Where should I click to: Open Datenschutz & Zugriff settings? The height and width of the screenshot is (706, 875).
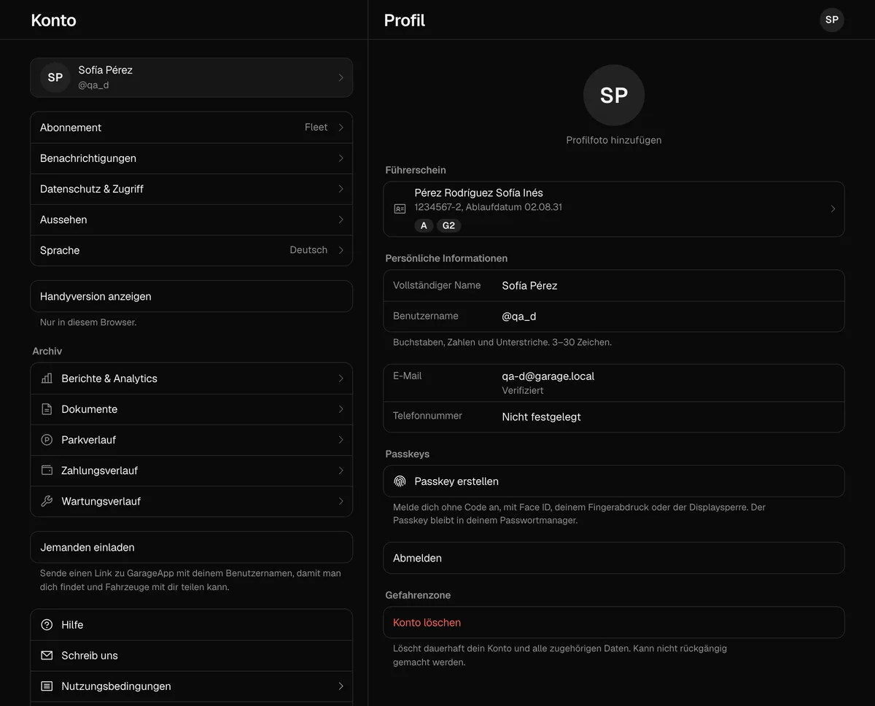pyautogui.click(x=191, y=189)
